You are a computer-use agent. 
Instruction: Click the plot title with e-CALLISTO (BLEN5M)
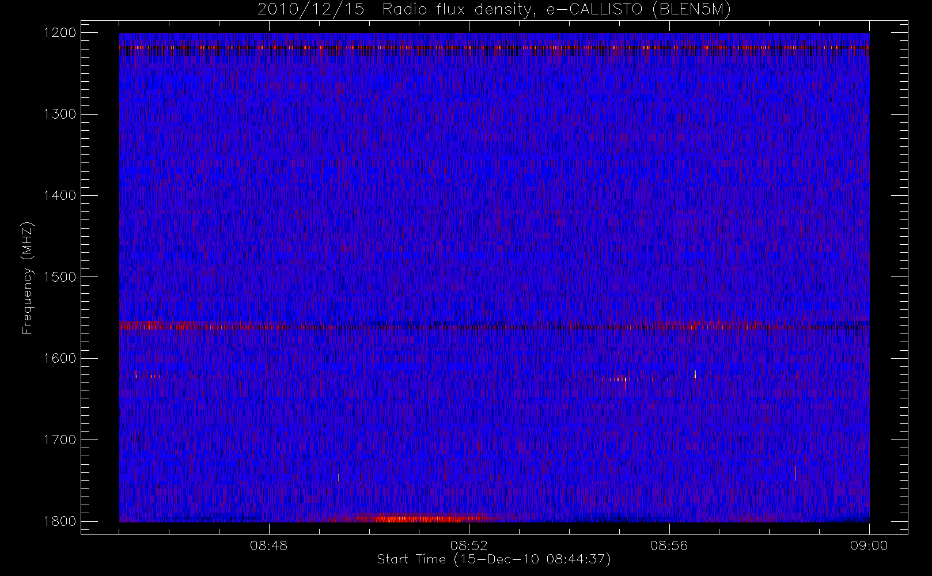(x=494, y=9)
